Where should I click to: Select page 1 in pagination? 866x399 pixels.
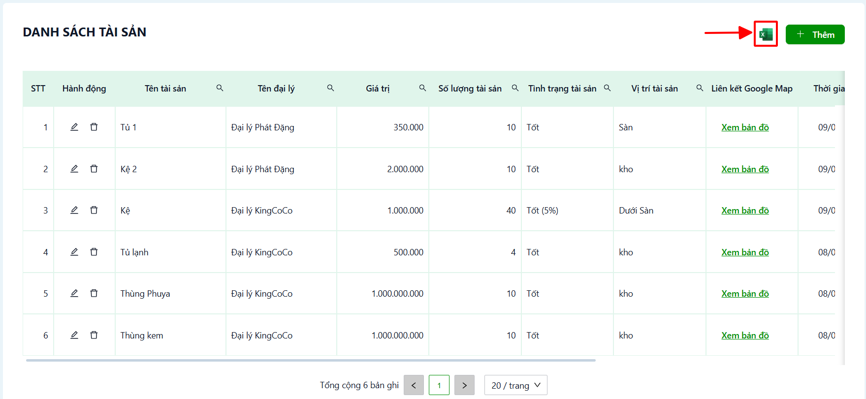coord(439,385)
